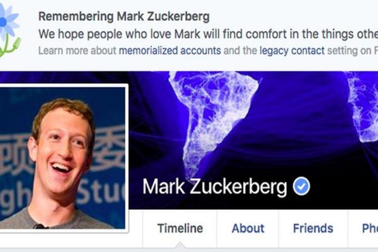Image resolution: width=378 pixels, height=252 pixels.
Task: Open the profile picture thumbnail
Action: (62, 158)
